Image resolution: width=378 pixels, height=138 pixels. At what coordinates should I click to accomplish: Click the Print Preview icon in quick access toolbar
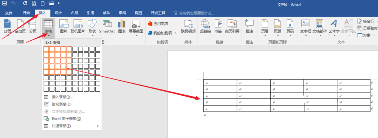tap(34, 3)
